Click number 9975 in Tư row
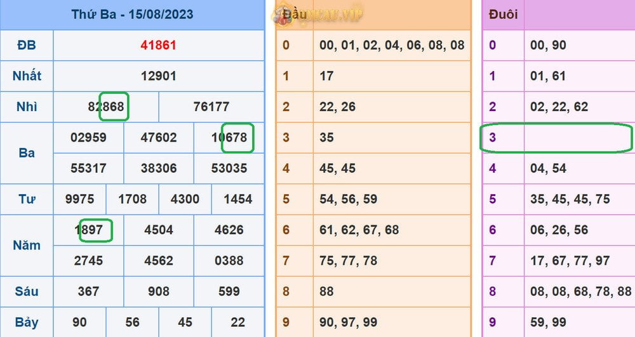Screen dimensions: 635x337 pyautogui.click(x=79, y=199)
